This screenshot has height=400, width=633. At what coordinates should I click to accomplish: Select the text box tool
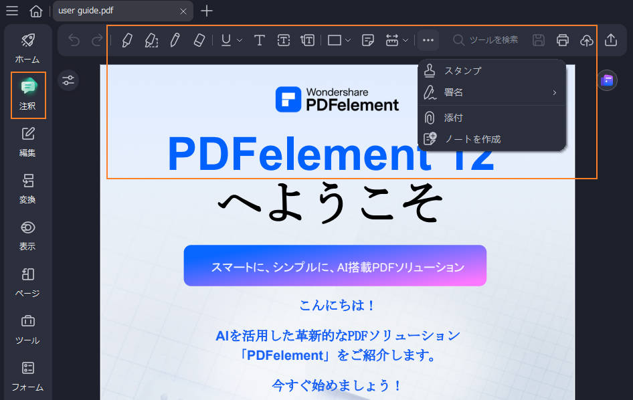[284, 40]
